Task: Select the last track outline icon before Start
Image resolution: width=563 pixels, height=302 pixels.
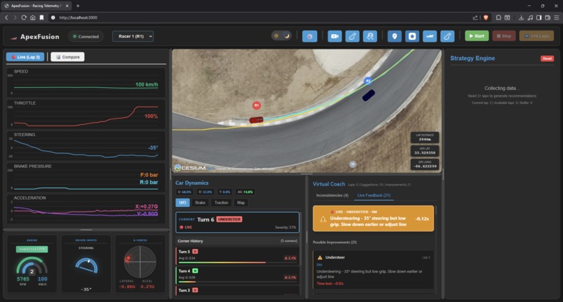Action: [x=447, y=36]
